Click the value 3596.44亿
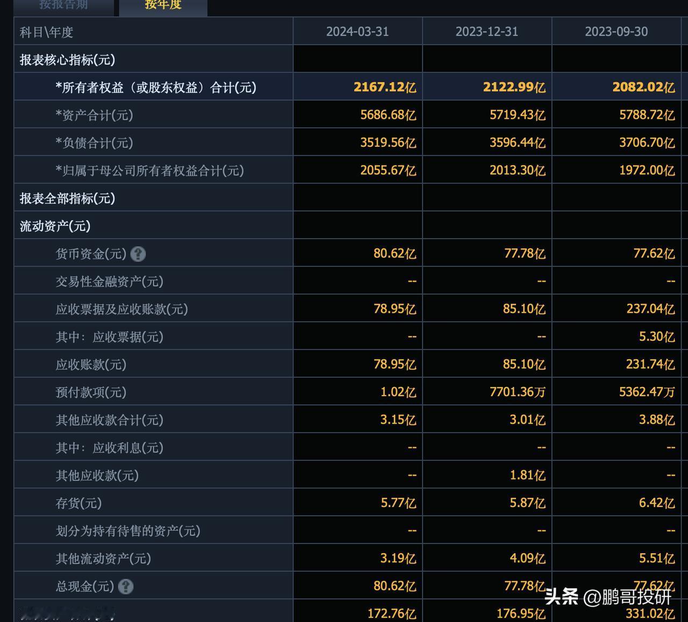 (518, 143)
